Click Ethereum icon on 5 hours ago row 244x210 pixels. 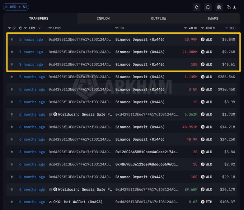[12, 39]
